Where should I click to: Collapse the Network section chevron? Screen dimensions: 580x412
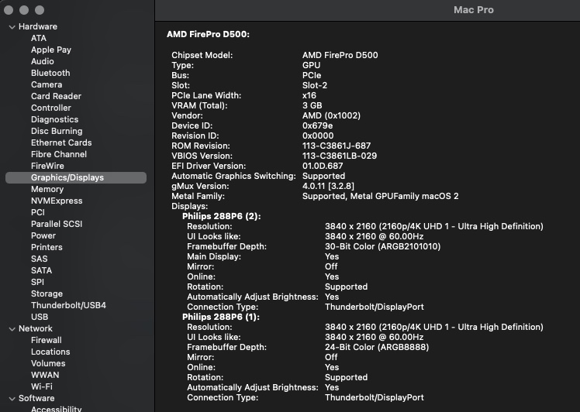[x=12, y=329]
